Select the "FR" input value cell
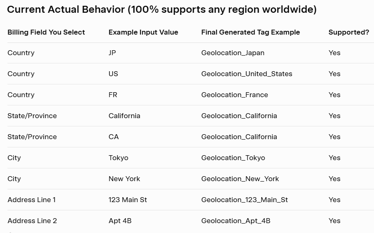Viewport: 374px width, 233px height. coord(113,95)
